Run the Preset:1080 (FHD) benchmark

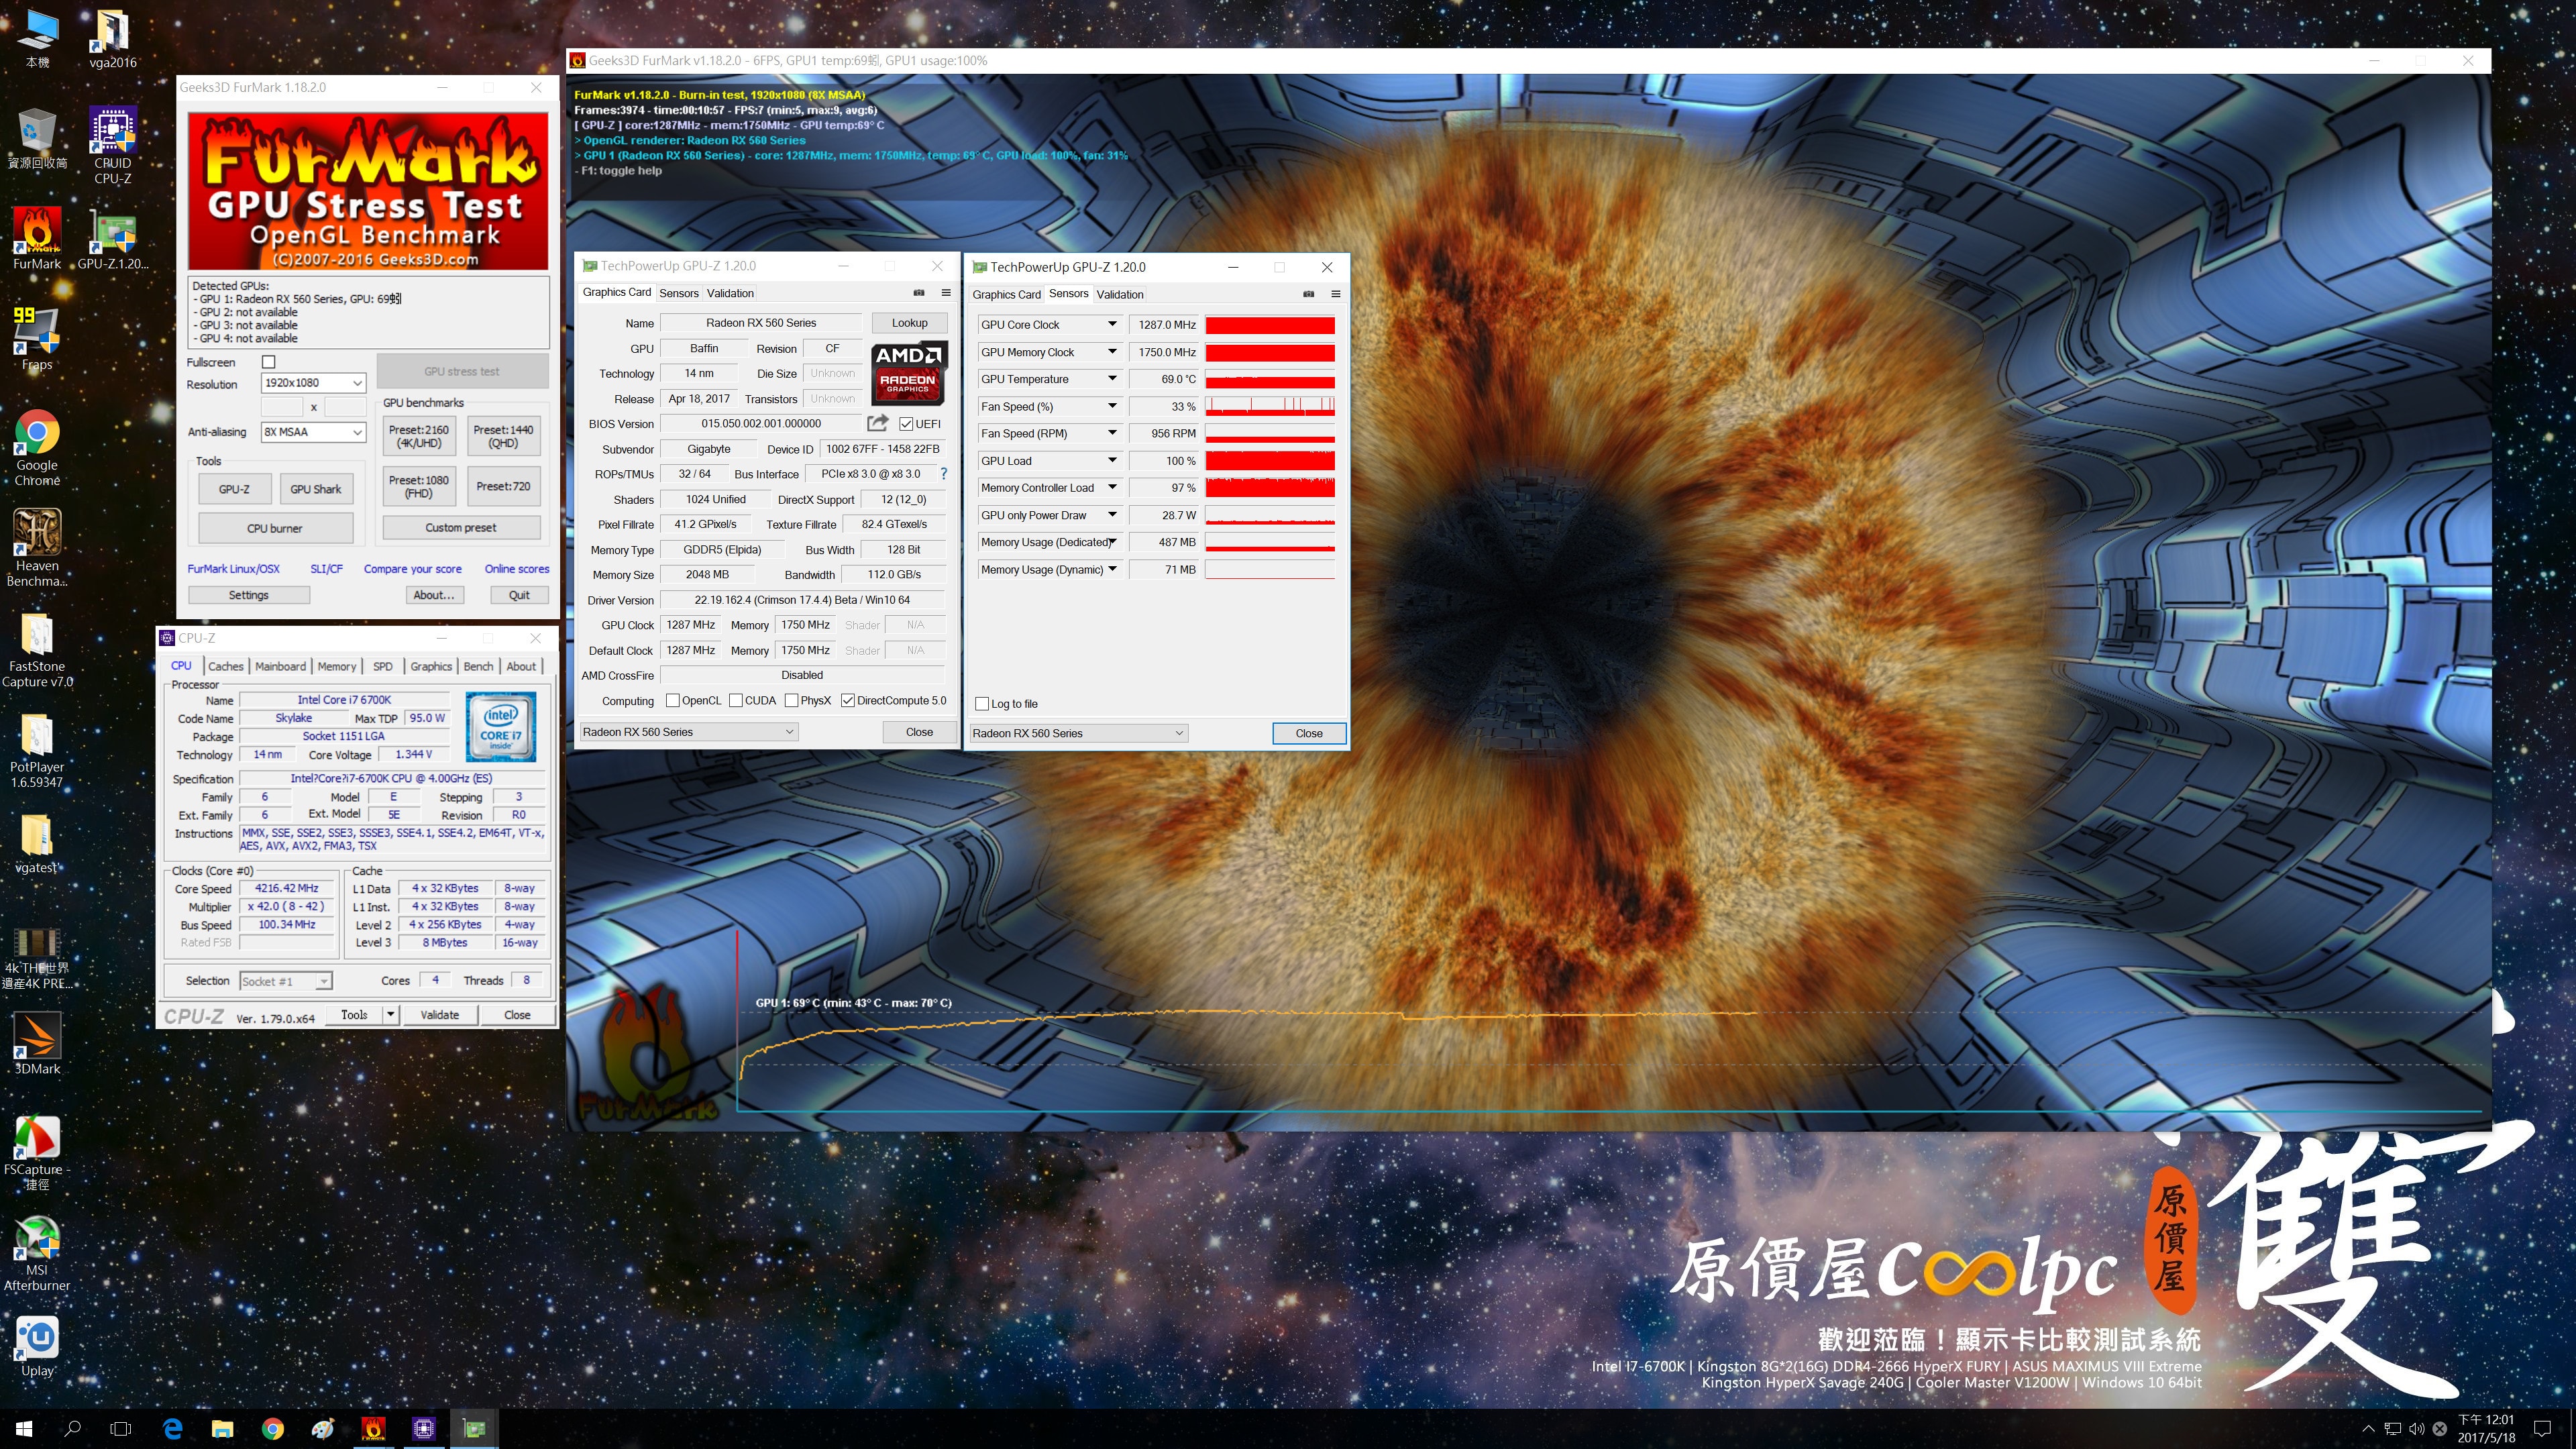tap(418, 487)
